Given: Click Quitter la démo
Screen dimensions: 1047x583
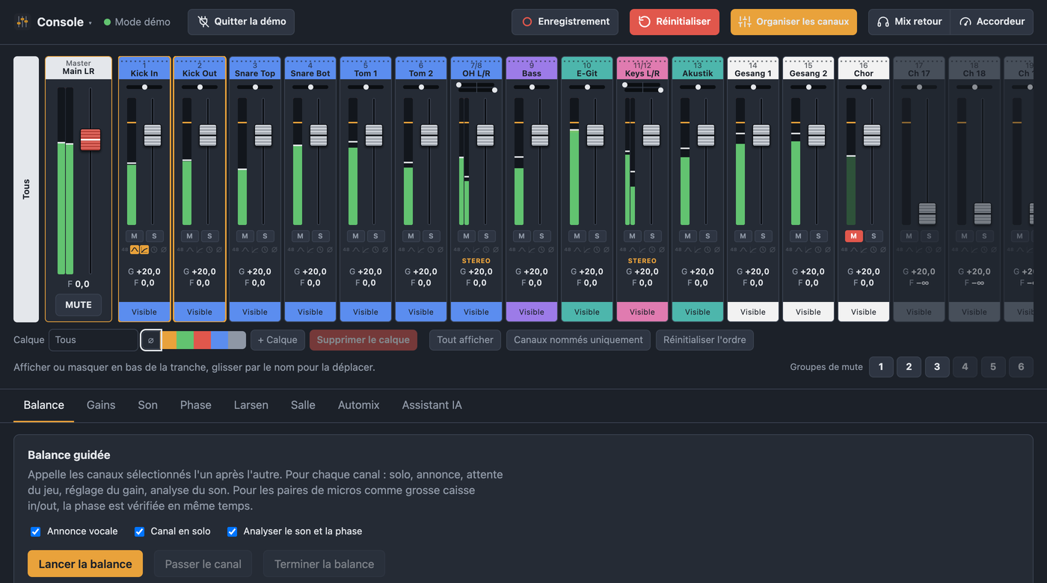Looking at the screenshot, I should 241,22.
